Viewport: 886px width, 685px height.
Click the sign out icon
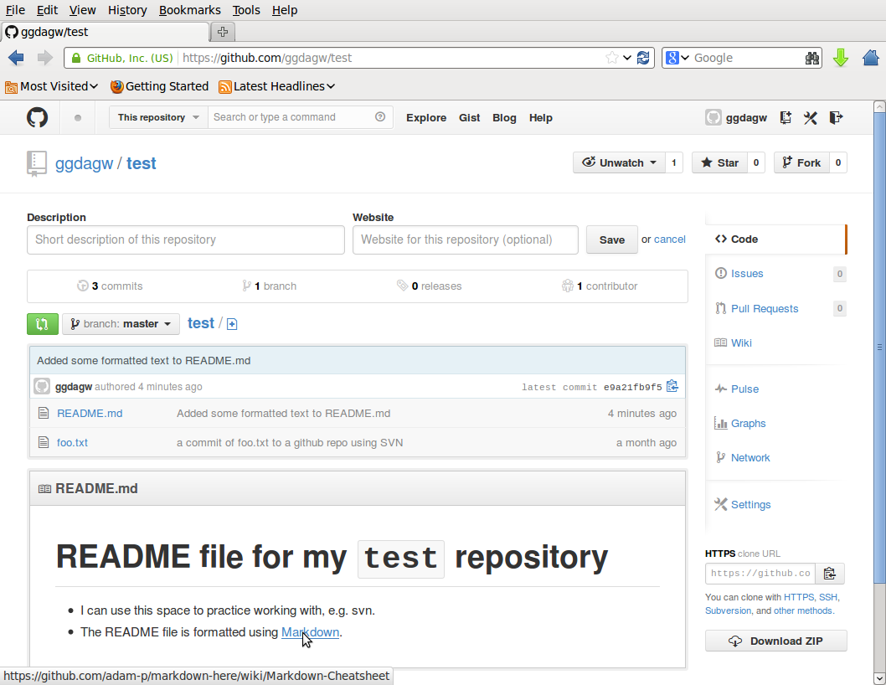[835, 118]
